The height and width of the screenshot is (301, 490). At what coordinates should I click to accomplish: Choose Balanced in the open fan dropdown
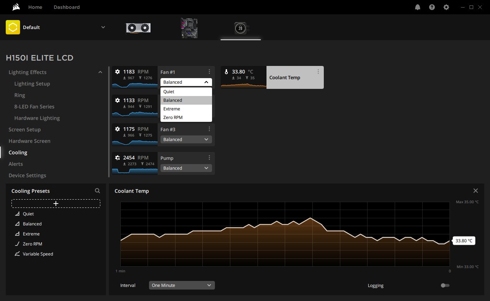click(x=186, y=100)
